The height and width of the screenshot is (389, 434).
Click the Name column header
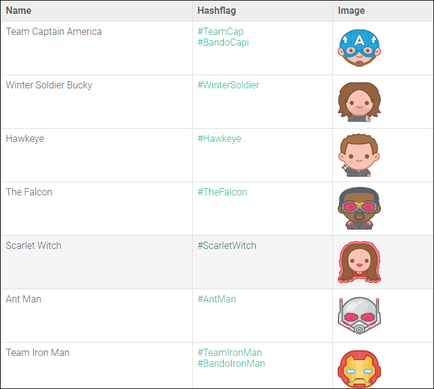[x=19, y=10]
